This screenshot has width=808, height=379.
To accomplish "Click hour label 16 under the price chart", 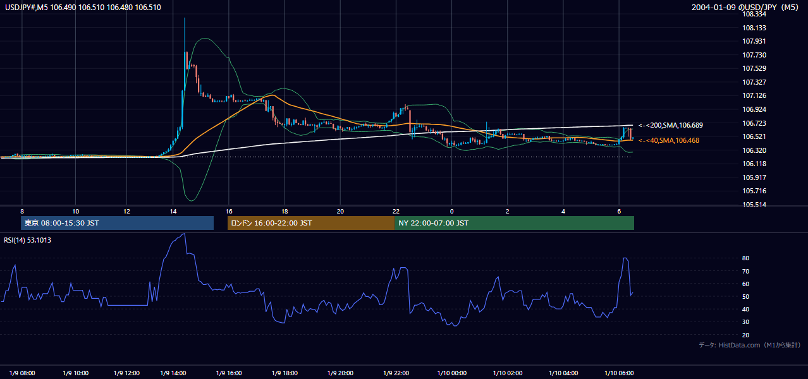I will point(228,210).
